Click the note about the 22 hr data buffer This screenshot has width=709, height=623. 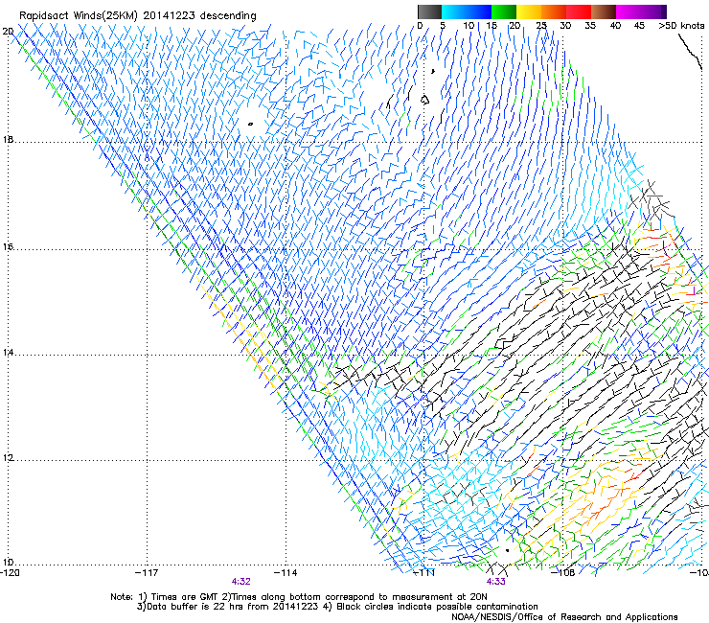pyautogui.click(x=228, y=607)
